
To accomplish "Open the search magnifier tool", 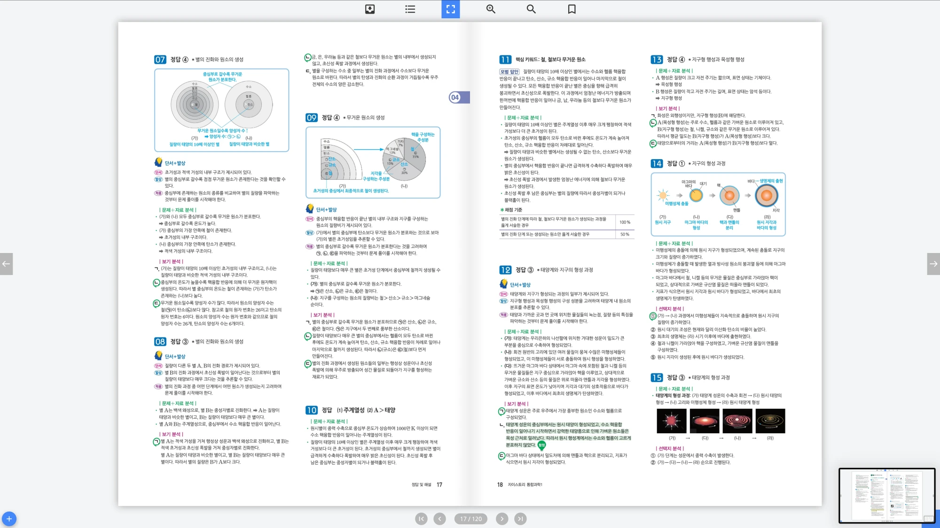I will [x=531, y=9].
